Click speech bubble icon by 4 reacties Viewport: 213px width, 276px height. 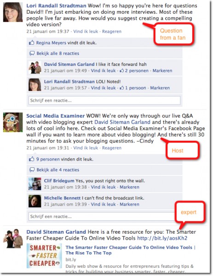pos(32,170)
